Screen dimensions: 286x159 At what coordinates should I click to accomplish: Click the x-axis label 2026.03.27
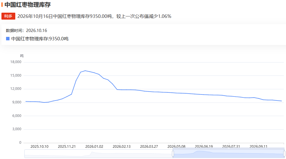149,146
